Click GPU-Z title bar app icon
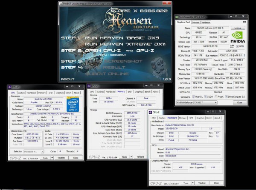256x190 pixels. (177, 17)
